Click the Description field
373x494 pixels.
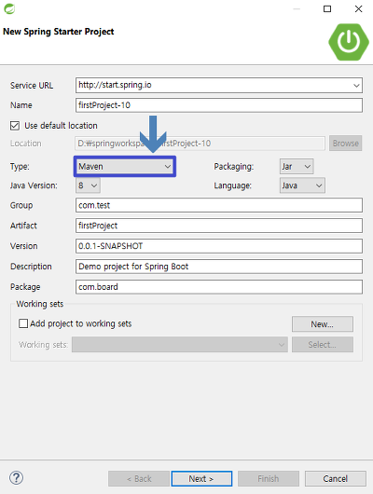(x=219, y=267)
